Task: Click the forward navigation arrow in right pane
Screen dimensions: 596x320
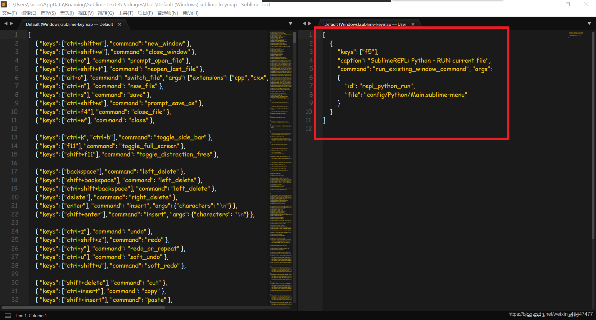Action: click(x=310, y=23)
